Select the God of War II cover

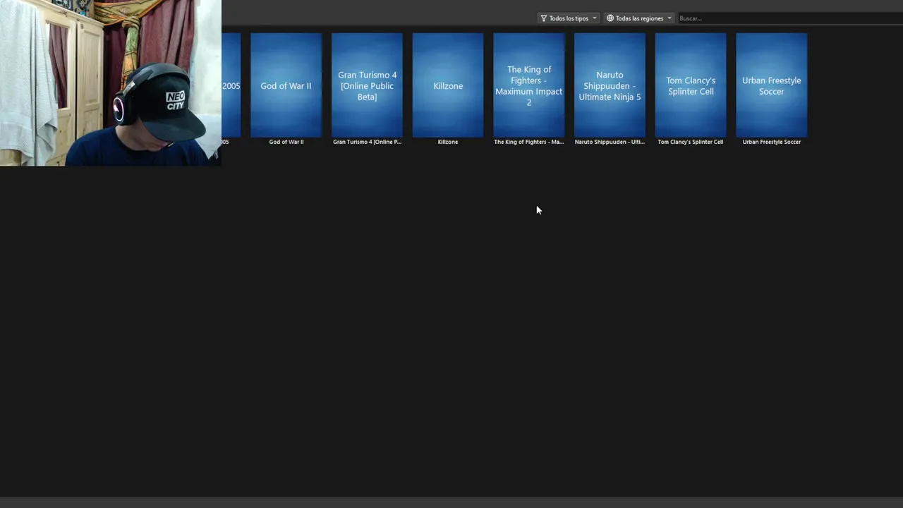coord(286,85)
